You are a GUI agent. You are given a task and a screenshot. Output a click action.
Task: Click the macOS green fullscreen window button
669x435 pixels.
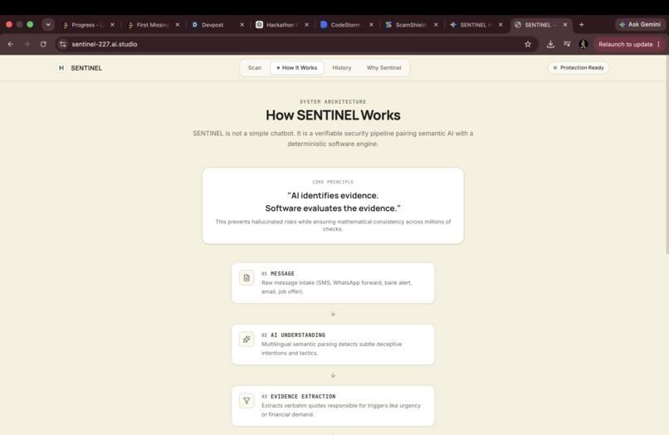(x=30, y=24)
